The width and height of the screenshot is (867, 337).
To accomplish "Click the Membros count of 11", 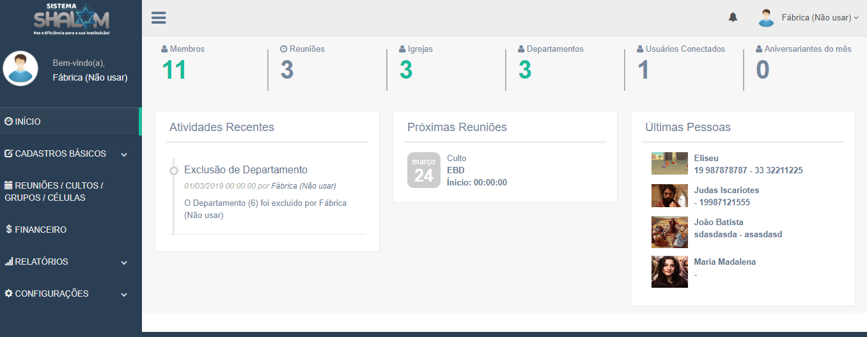I will tap(173, 70).
